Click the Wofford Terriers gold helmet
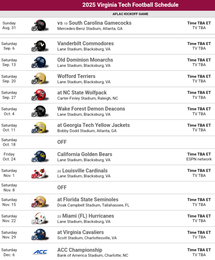Viewport: 215px width, 260px height. tap(39, 79)
